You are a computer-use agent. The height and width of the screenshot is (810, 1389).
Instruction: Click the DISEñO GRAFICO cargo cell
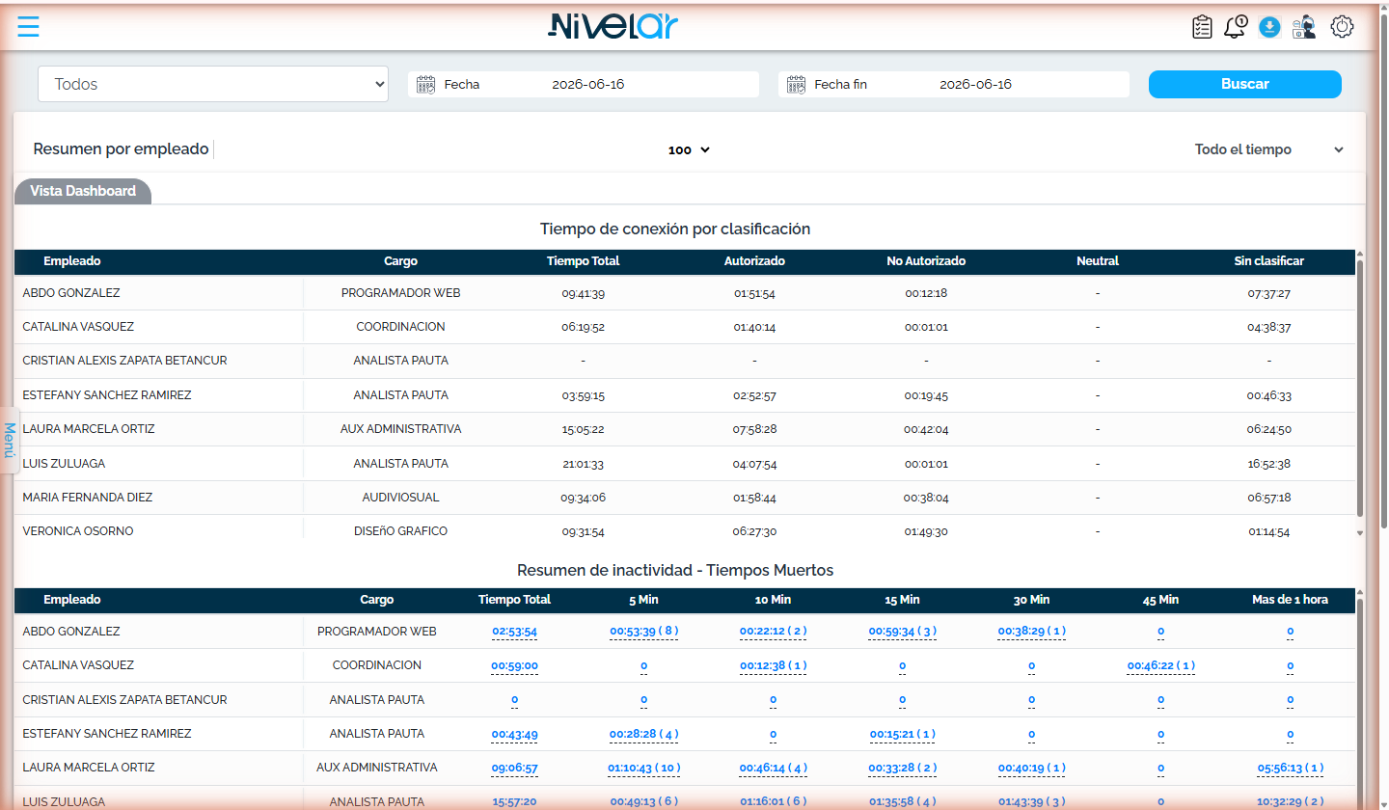[400, 531]
